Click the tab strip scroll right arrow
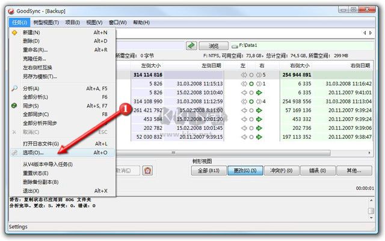 click(x=371, y=32)
